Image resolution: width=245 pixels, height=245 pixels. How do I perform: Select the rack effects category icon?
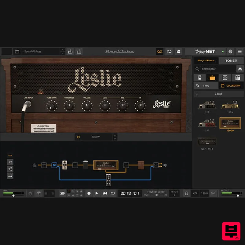coord(238,77)
